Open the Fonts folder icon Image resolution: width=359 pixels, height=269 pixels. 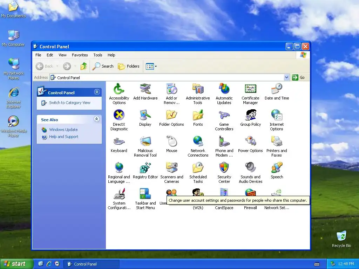click(x=198, y=115)
